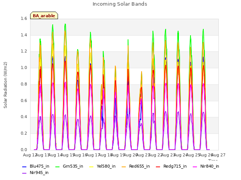Click the 0.8 y-axis tick label
Viewport: 241px width, 180px height.
point(24,84)
